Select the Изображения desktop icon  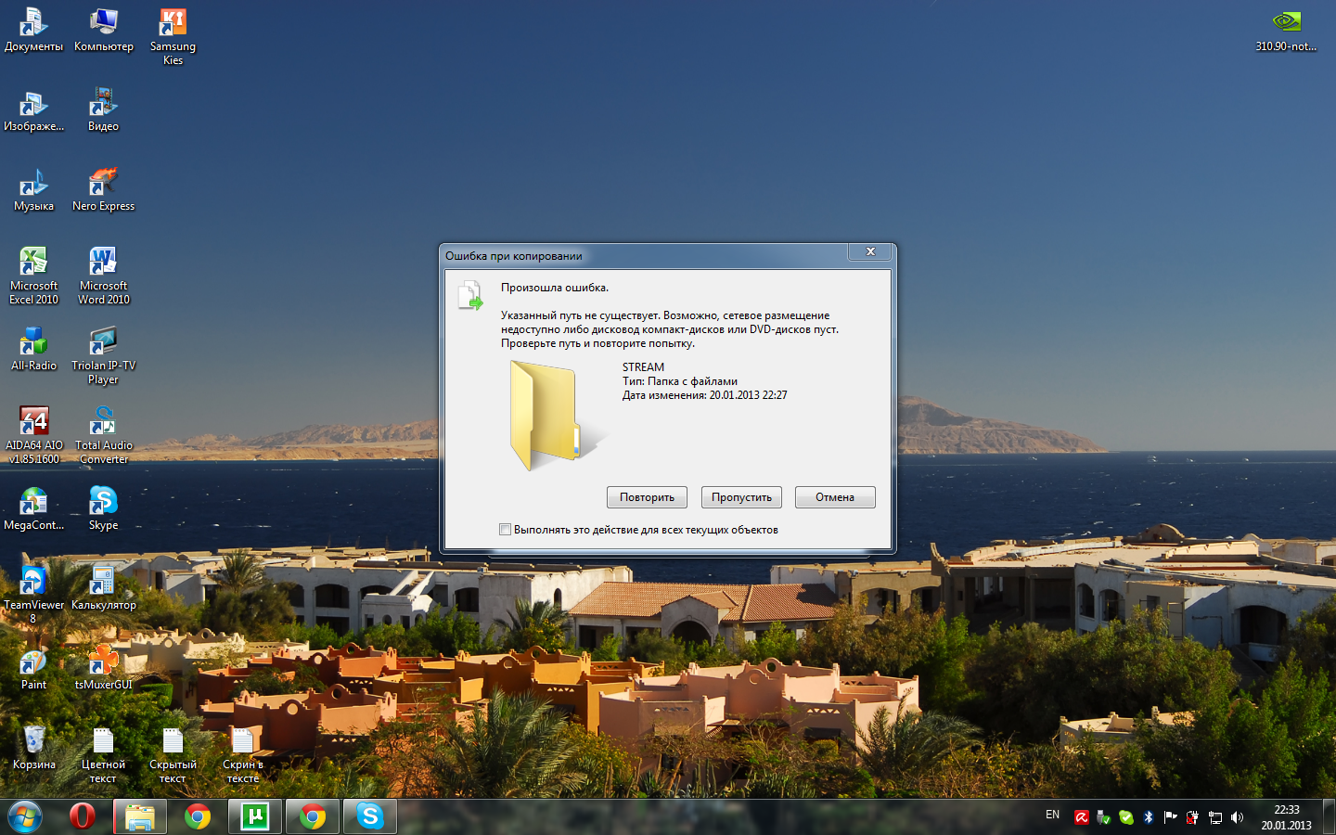[34, 111]
